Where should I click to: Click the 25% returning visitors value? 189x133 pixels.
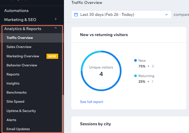pos(142,82)
